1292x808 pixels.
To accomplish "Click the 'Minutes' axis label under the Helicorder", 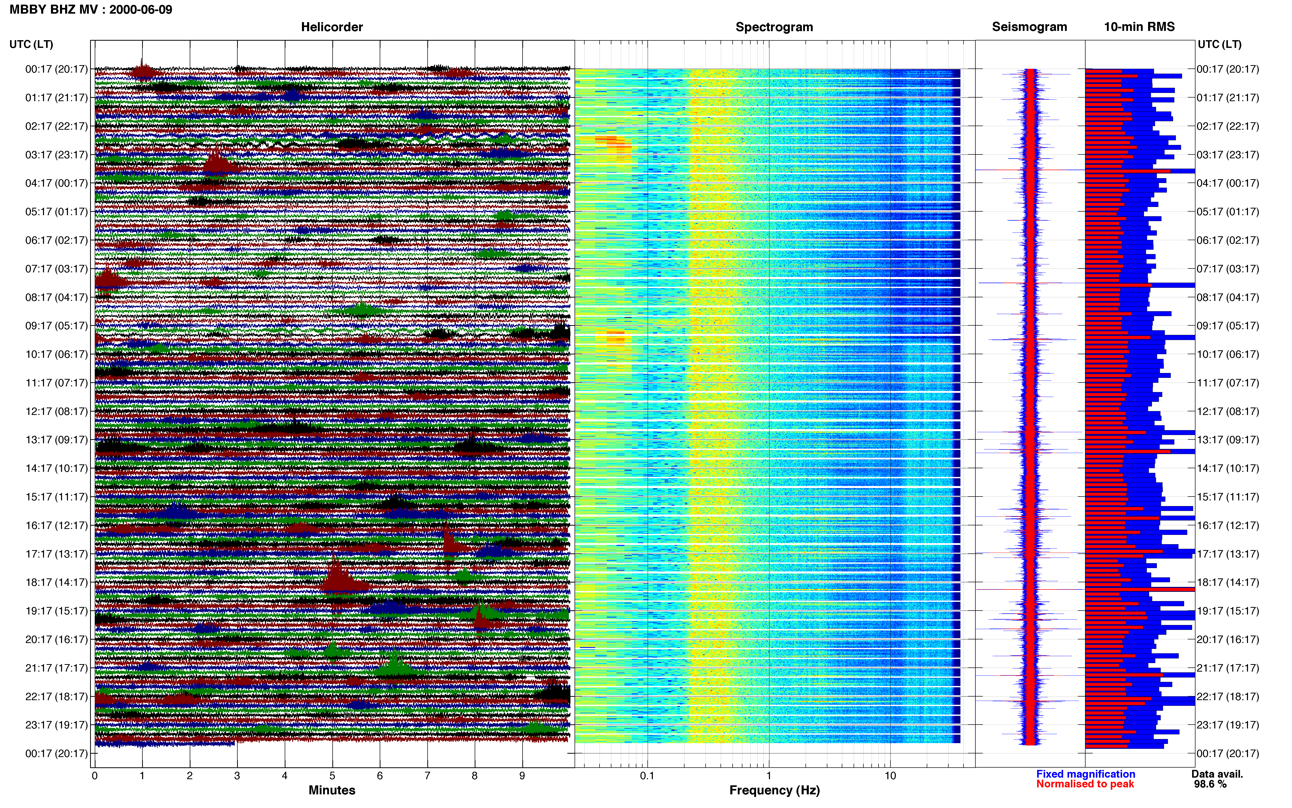I will click(x=332, y=790).
